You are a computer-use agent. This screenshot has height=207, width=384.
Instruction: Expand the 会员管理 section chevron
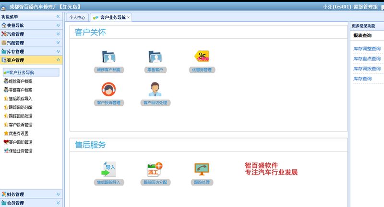[58, 203]
